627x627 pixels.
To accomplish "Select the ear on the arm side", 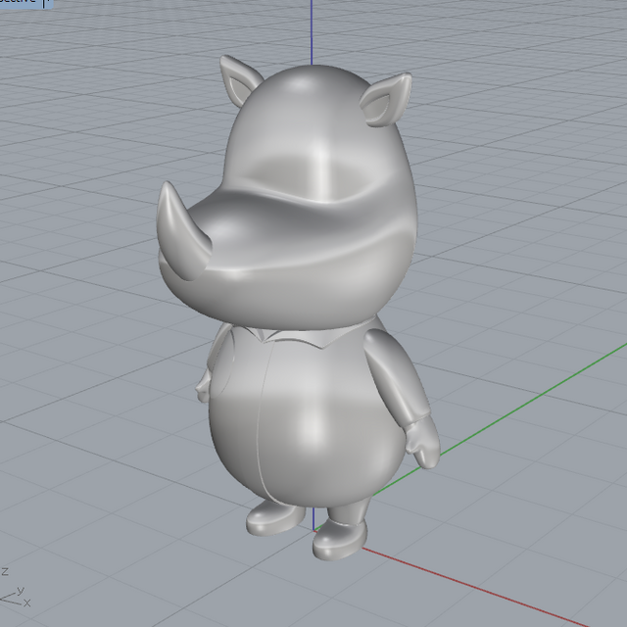I will [385, 100].
